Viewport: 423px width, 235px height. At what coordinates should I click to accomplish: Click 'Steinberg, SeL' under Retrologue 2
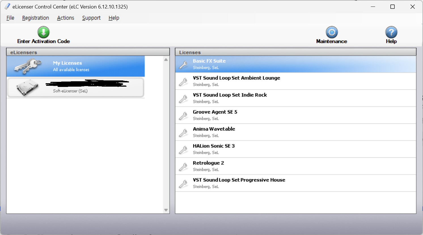point(206,170)
